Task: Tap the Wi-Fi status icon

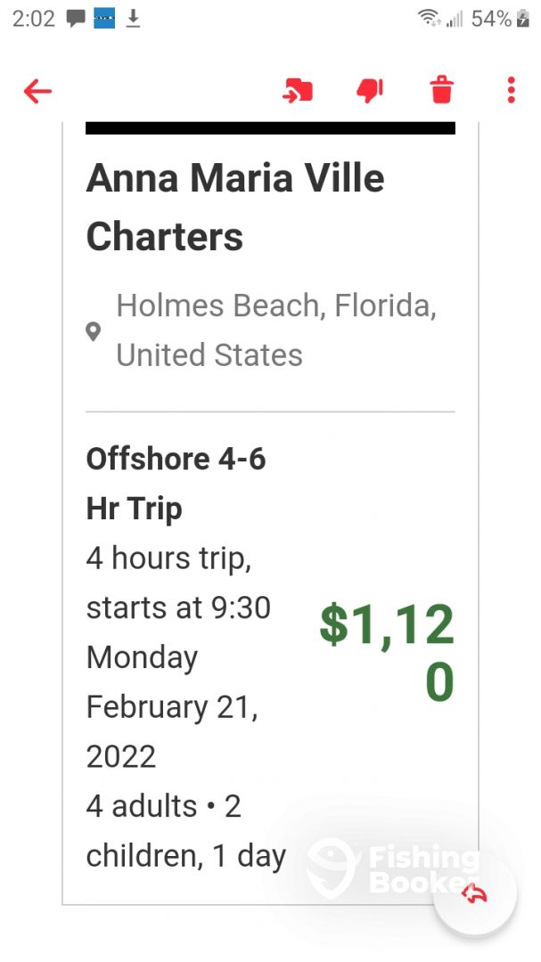Action: [429, 19]
